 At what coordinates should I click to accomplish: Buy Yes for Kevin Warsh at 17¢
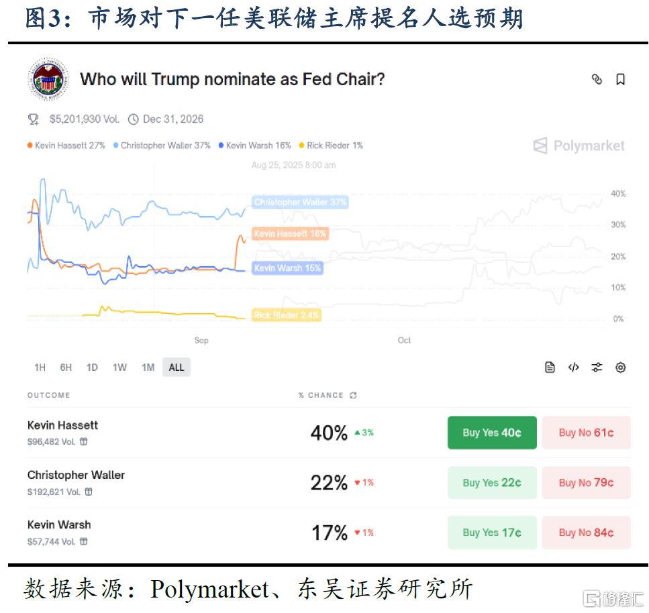tap(492, 533)
